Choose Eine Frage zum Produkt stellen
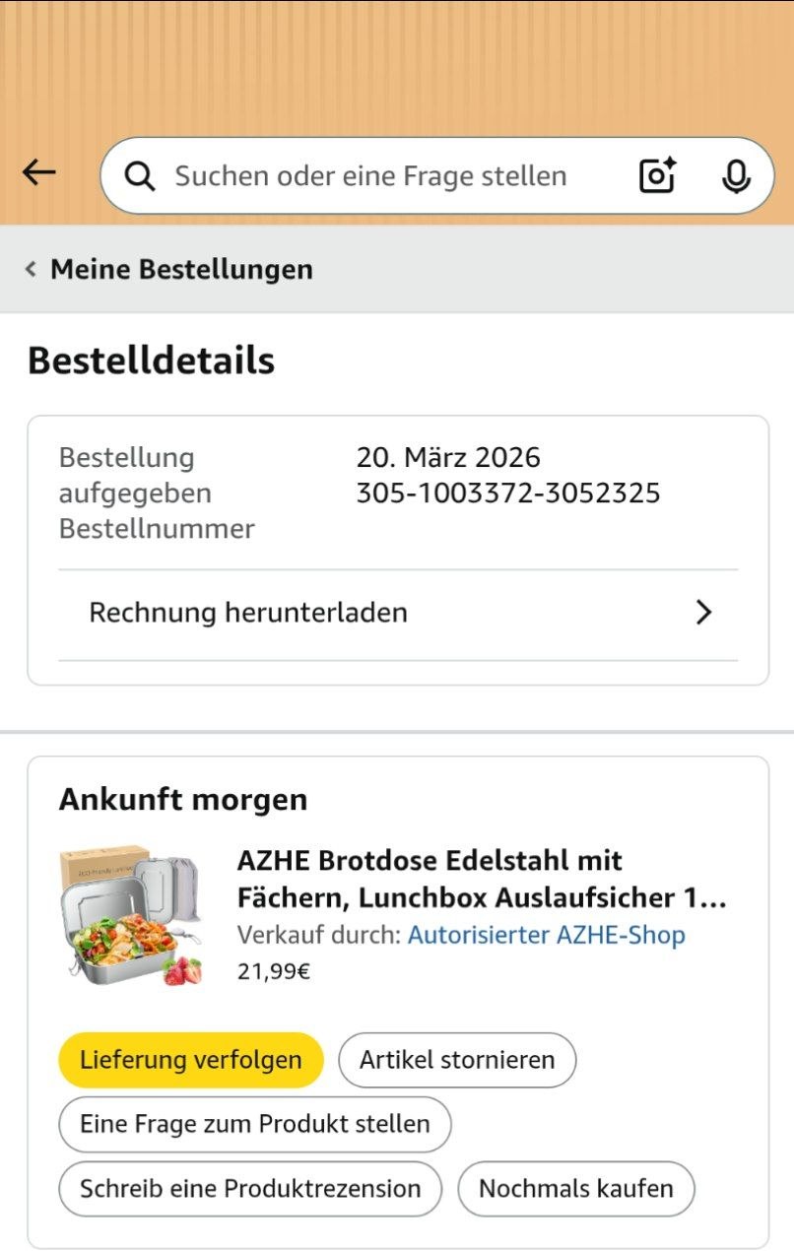 point(255,1124)
